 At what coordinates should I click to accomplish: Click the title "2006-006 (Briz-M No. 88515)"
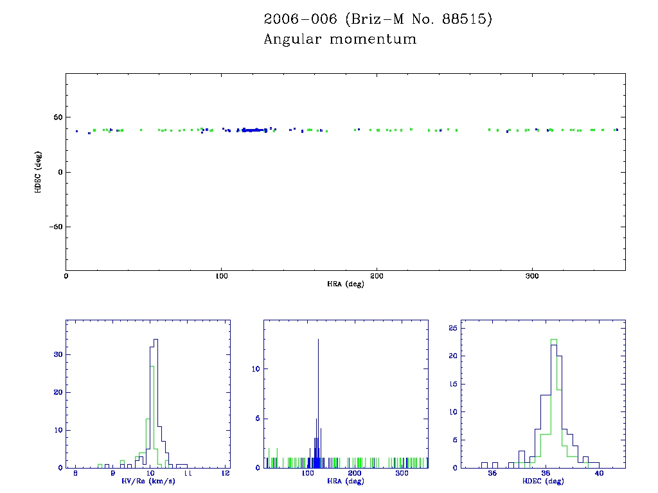(378, 20)
